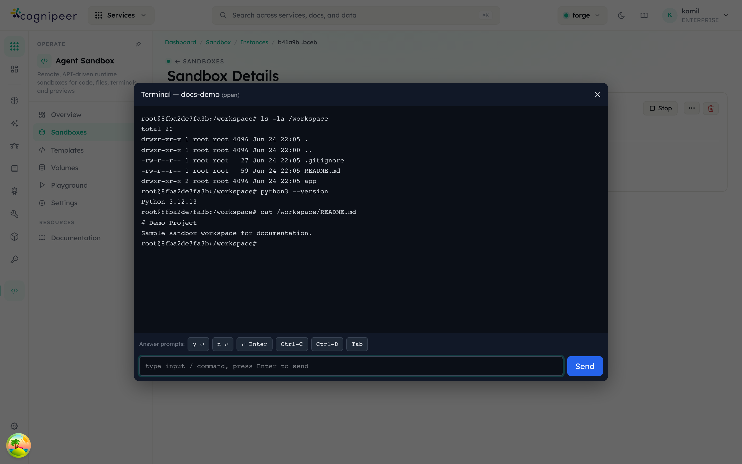Go to Sandbox breadcrumb
Image resolution: width=742 pixels, height=464 pixels.
[x=218, y=42]
